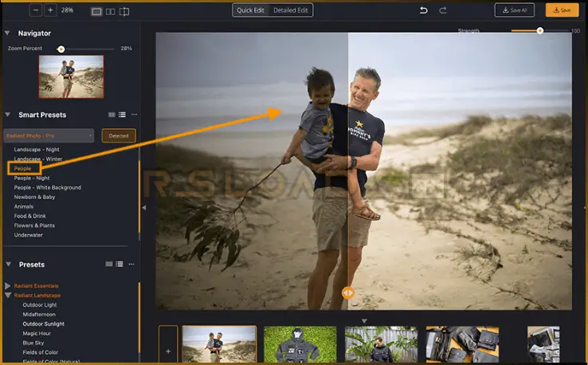Switch Presets panel to grid view

[109, 264]
